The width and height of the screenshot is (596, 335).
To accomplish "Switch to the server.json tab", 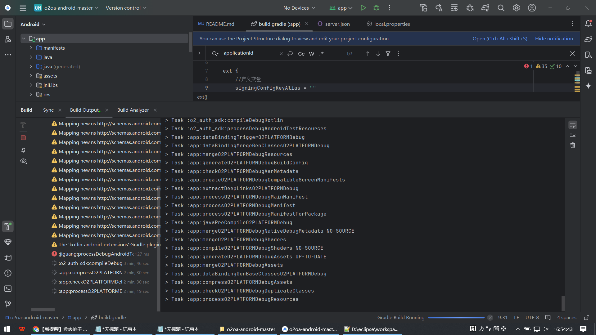I will 337,24.
